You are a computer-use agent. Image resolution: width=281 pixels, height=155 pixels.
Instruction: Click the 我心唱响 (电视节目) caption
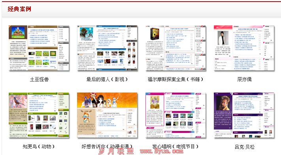pyautogui.click(x=175, y=147)
